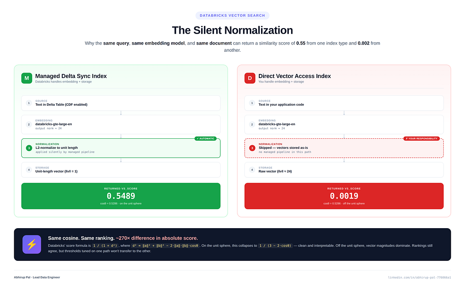Screen dimensions: 465x293
Task: Click the green M icon for Managed Delta Sync
Action: [x=27, y=78]
